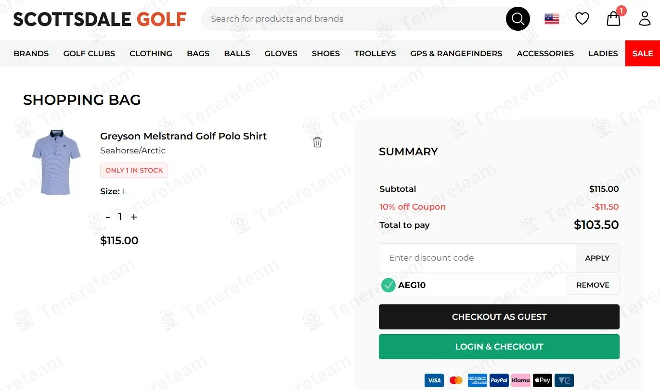Increase quantity with the plus button

click(x=134, y=217)
